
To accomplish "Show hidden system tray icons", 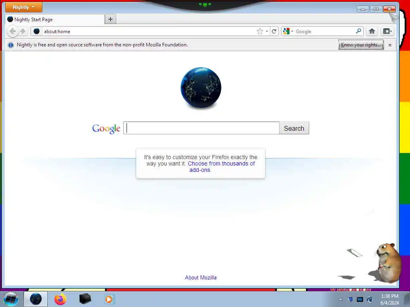I will [340, 299].
